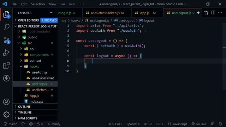Open the Run menu
226x127 pixels.
[72, 4]
